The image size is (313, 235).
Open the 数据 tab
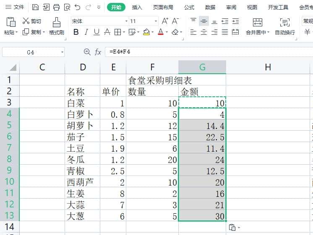pos(210,8)
